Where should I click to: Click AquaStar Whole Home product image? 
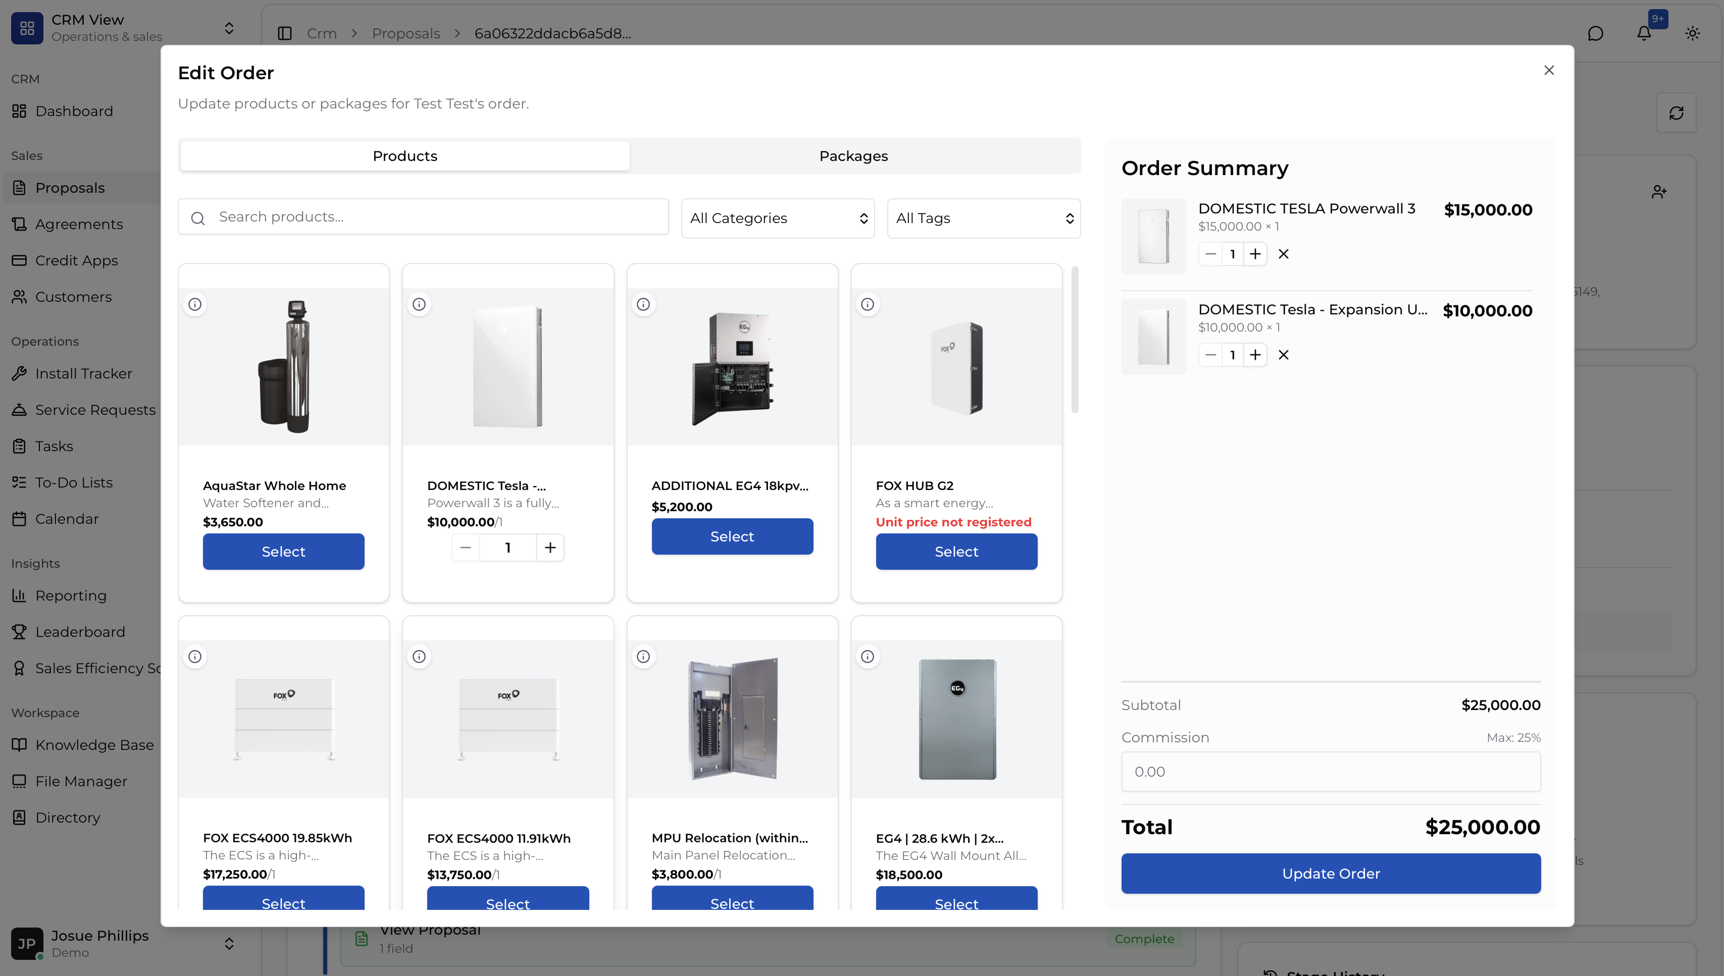point(284,367)
